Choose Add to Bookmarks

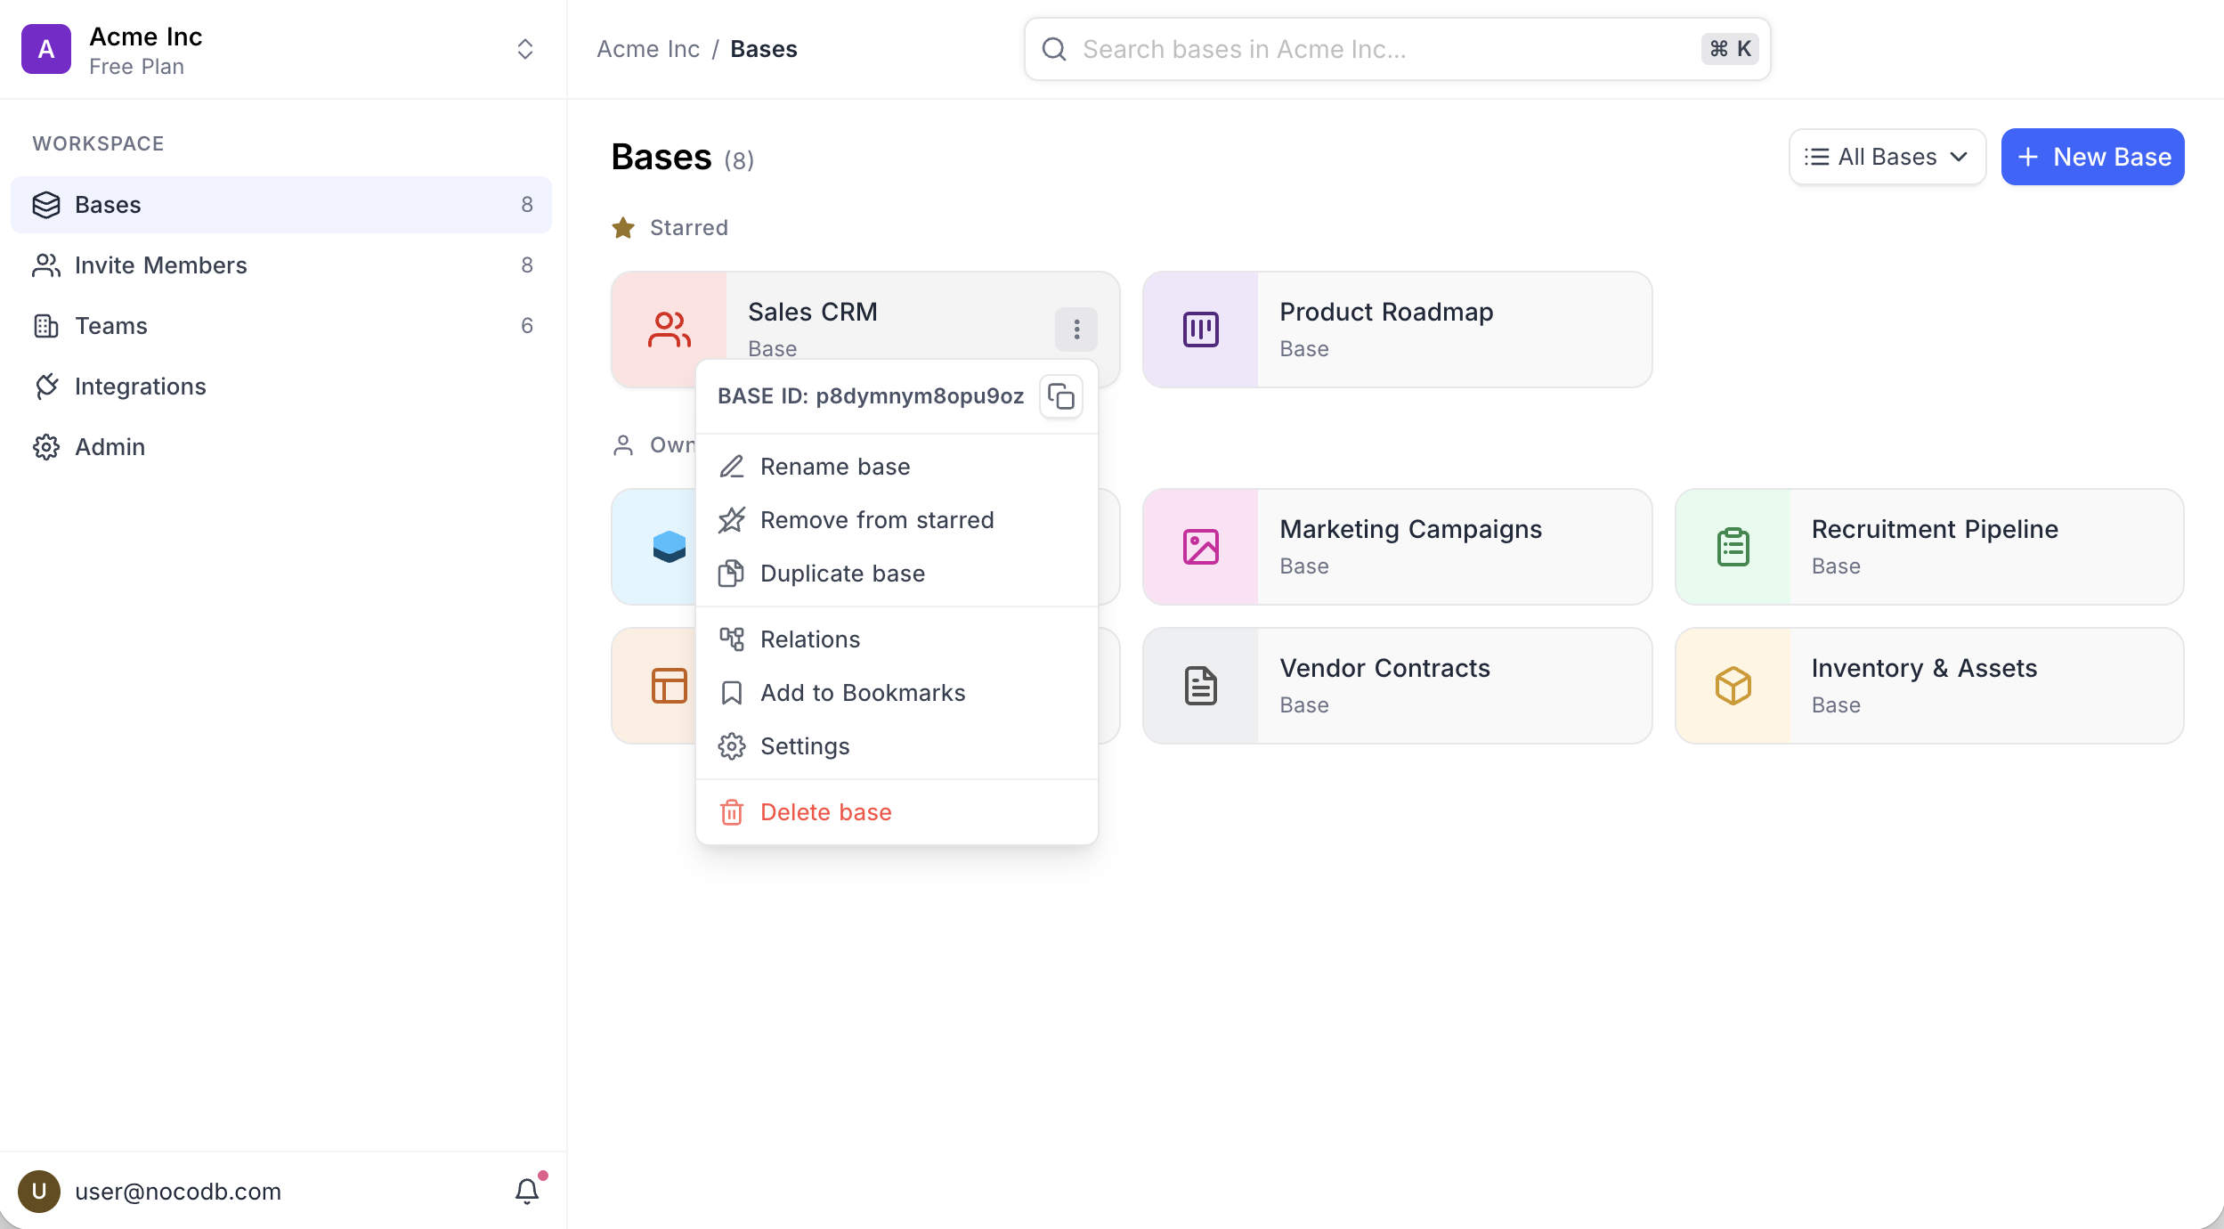[x=897, y=693]
